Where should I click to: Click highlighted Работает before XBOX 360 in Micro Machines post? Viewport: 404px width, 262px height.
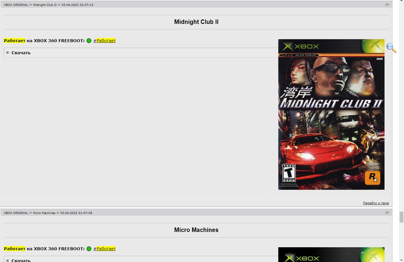coord(15,249)
